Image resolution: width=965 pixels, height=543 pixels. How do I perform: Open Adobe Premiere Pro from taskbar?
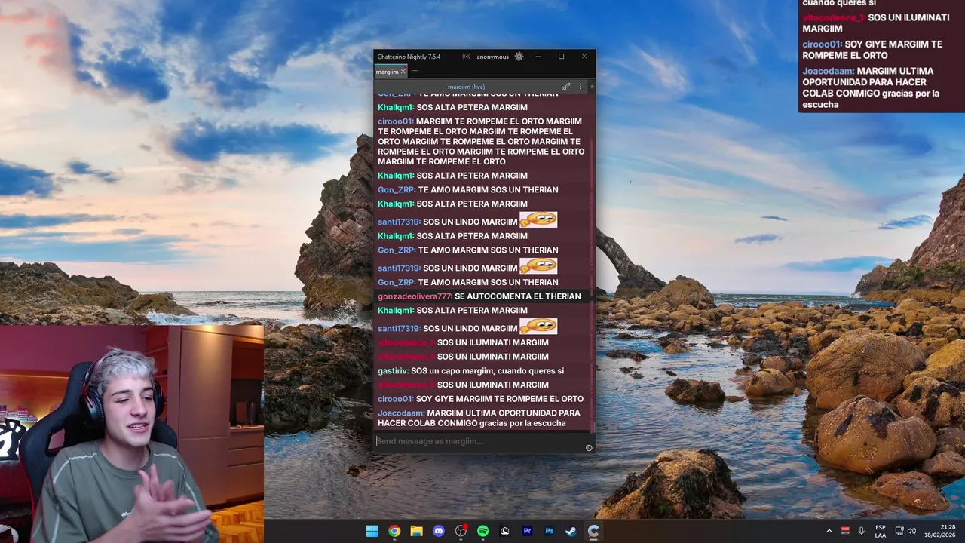pos(527,531)
